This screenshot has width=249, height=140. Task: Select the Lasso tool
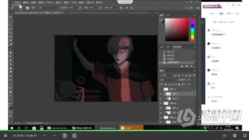11,25
